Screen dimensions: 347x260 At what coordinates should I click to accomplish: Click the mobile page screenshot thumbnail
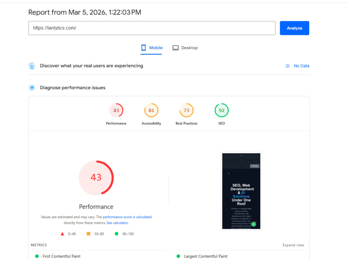click(x=241, y=191)
